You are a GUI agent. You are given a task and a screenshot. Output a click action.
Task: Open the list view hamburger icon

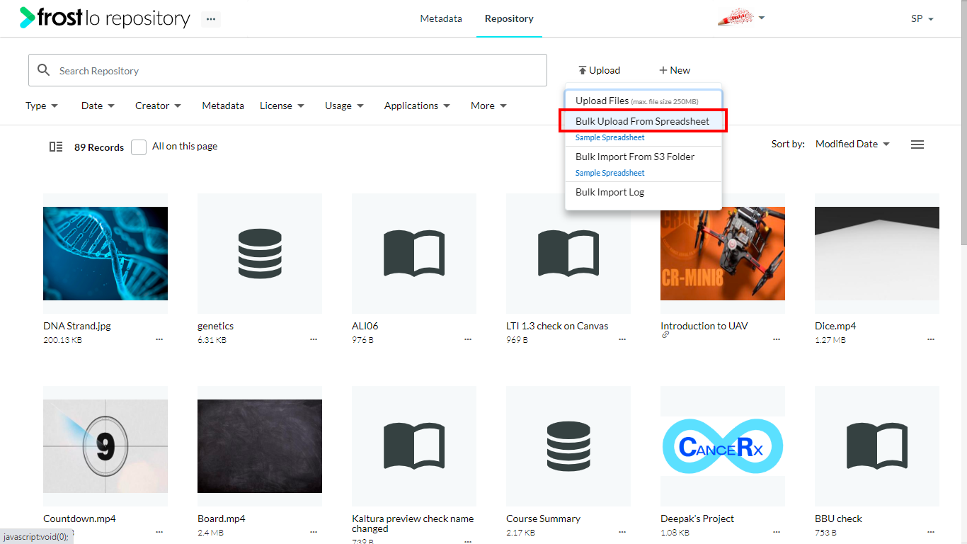point(917,144)
